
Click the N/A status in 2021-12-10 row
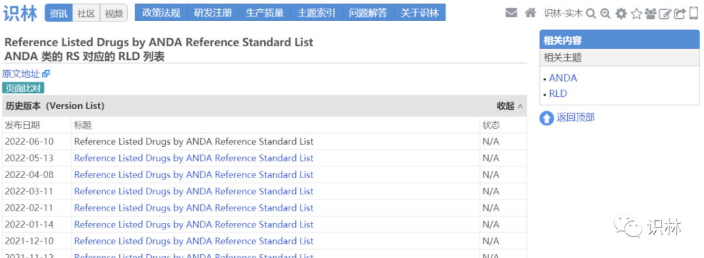(491, 241)
